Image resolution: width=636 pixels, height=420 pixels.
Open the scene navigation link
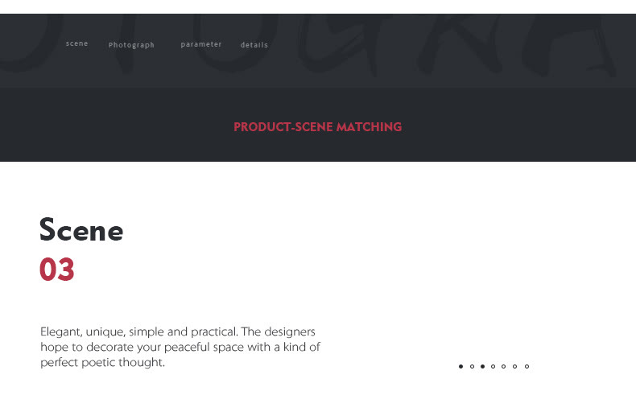[x=76, y=43]
